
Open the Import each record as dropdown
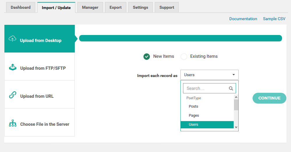point(209,75)
